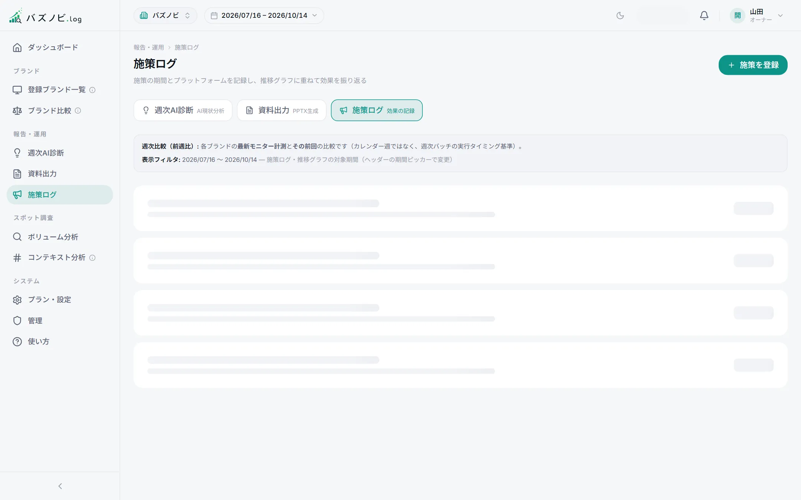The width and height of the screenshot is (801, 500).
Task: Click the building icon in brand selector
Action: click(x=144, y=16)
